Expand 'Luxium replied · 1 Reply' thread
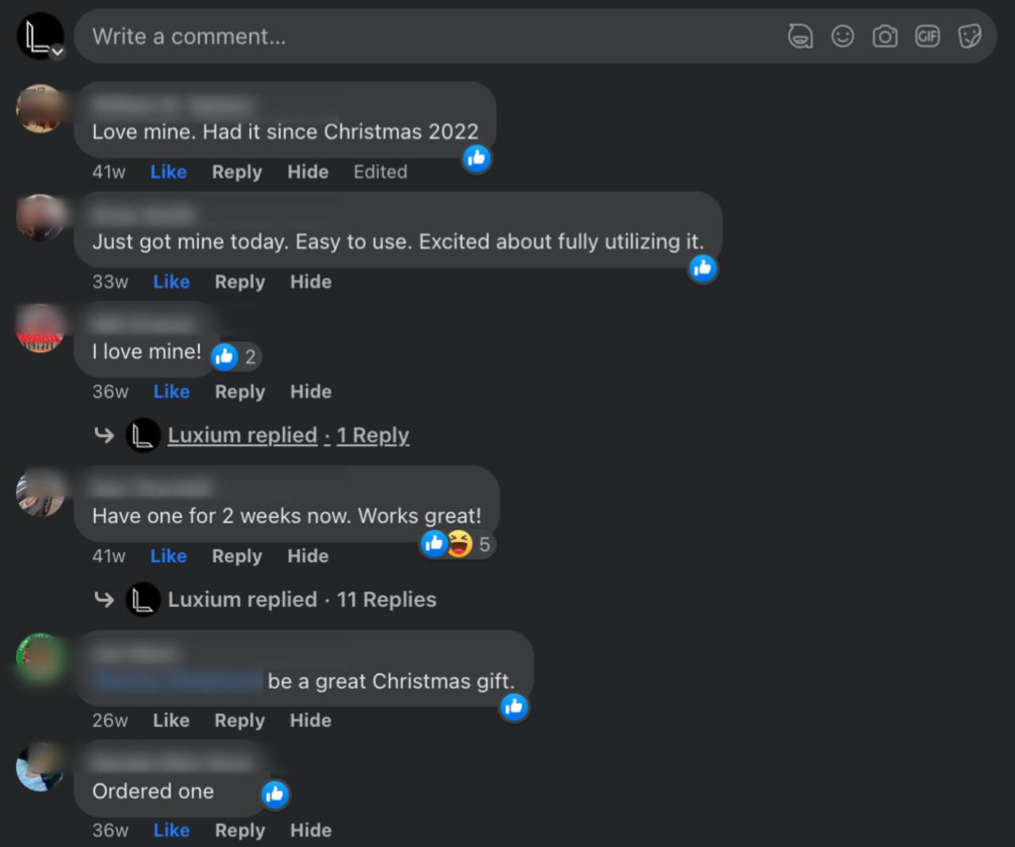The image size is (1015, 847). point(289,435)
